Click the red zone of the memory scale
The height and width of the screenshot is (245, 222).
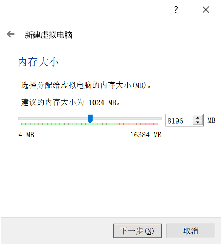[150, 124]
